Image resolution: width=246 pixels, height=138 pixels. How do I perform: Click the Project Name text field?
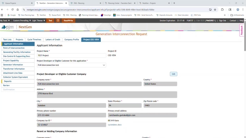click(x=71, y=55)
